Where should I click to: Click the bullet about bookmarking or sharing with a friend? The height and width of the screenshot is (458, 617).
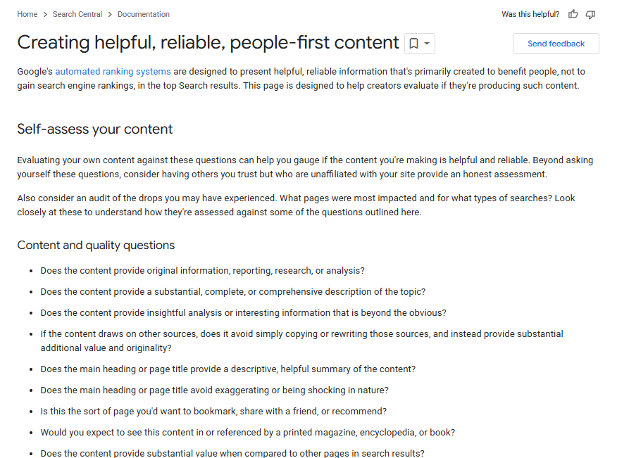(213, 412)
